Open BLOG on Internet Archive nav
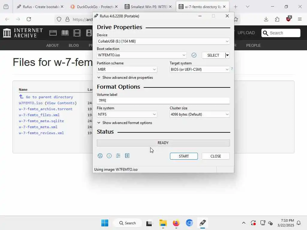 pos(74,46)
